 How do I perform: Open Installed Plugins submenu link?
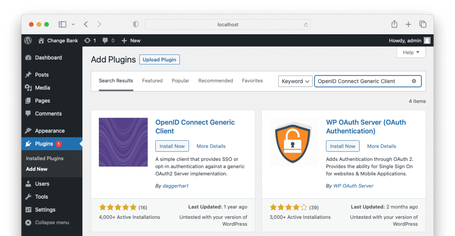(x=45, y=158)
